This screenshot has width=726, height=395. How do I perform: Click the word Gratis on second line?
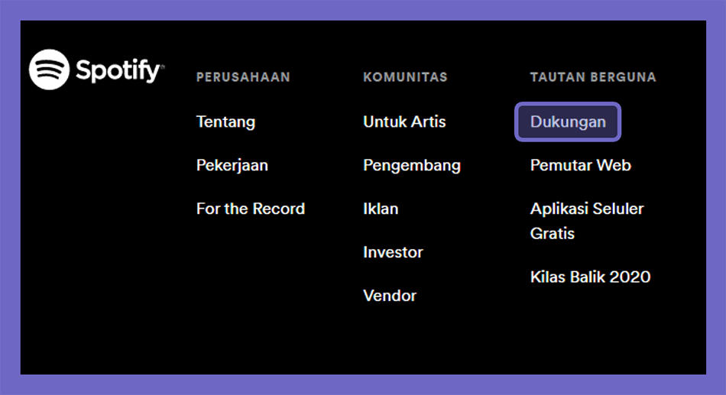pyautogui.click(x=553, y=233)
